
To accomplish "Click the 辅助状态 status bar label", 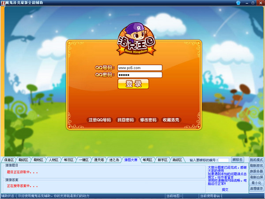I will [x=9, y=196].
